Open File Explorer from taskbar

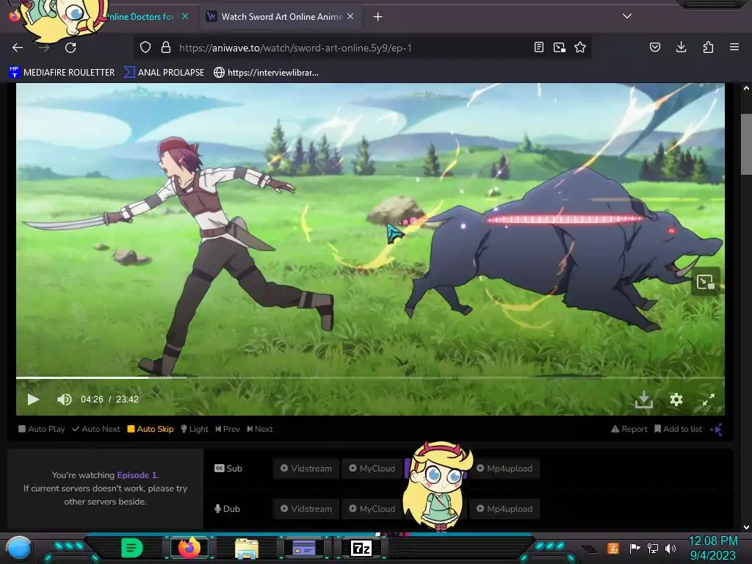coord(247,548)
